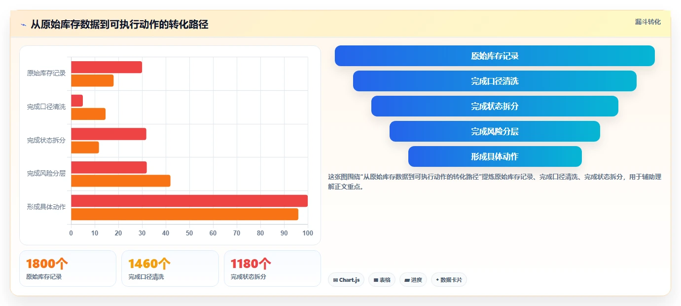The image size is (681, 306).
Task: Click the 数据卡片 tag
Action: (449, 280)
